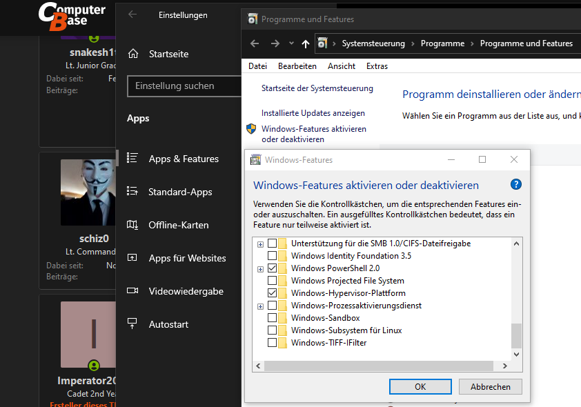Enable Windows Projected File System checkbox
The image size is (581, 407).
tap(272, 280)
